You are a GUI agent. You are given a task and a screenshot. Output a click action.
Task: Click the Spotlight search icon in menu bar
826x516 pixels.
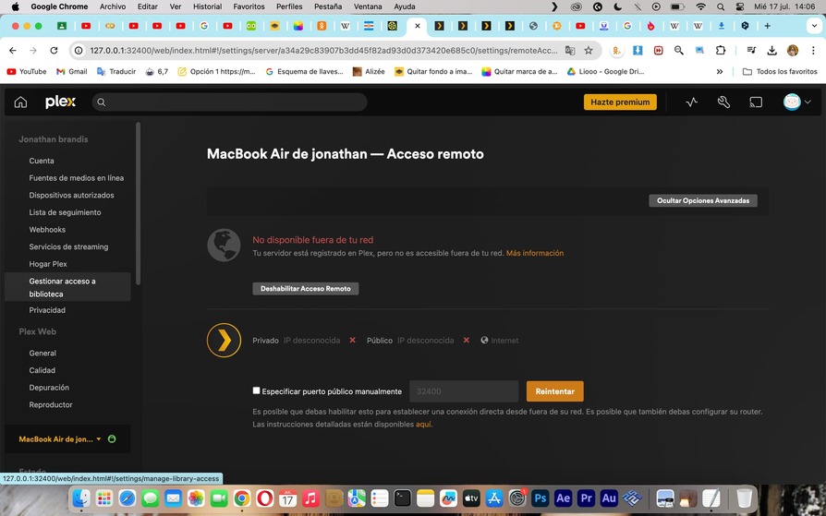point(720,6)
